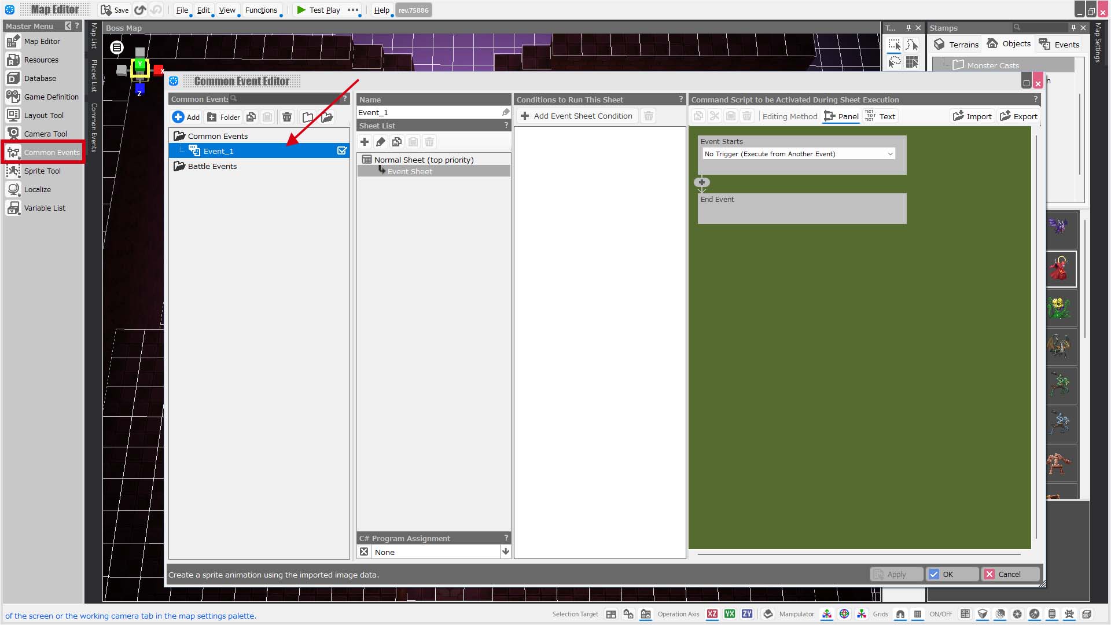
Task: Create a new Folder in common events
Action: click(223, 117)
